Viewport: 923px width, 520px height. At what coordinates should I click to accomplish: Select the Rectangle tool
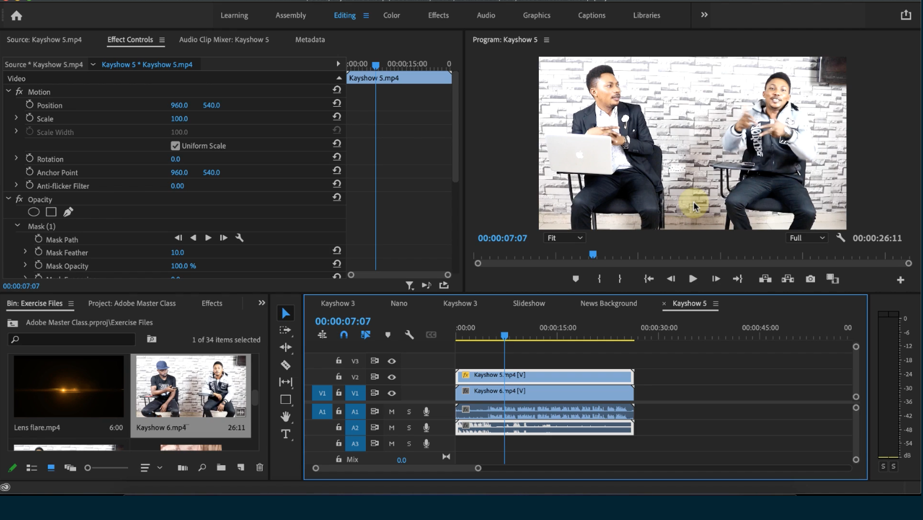286,399
